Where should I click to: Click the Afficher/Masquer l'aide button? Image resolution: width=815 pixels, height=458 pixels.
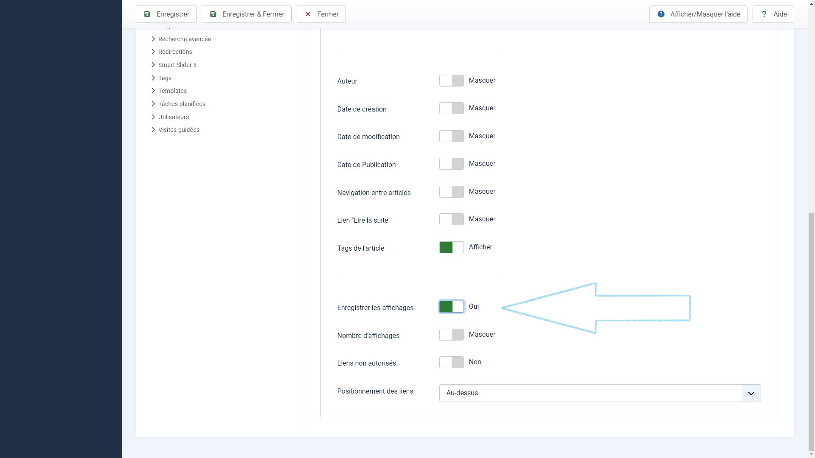(698, 14)
